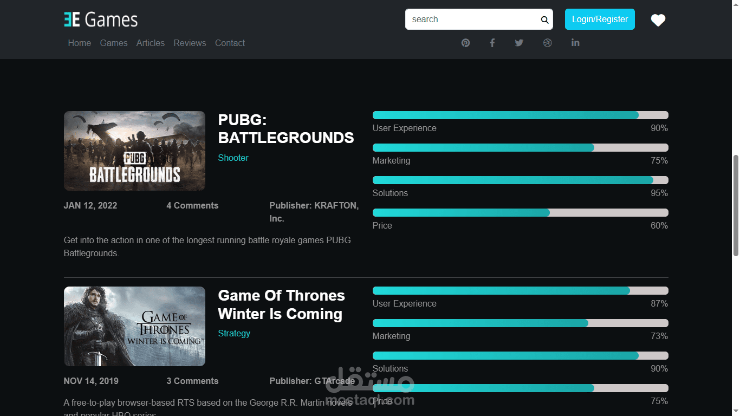Image resolution: width=740 pixels, height=416 pixels.
Task: Open the Reviews menu item
Action: (190, 43)
